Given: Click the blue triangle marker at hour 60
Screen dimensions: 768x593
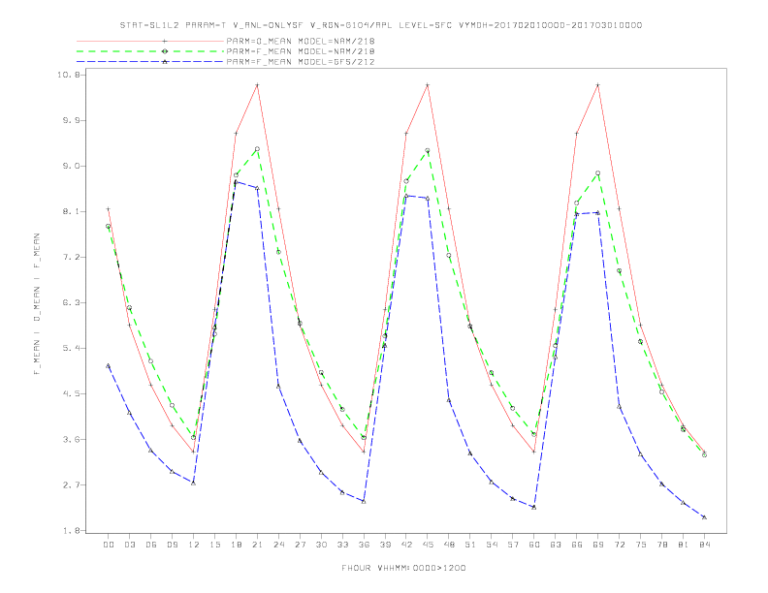Looking at the screenshot, I should click(x=534, y=508).
